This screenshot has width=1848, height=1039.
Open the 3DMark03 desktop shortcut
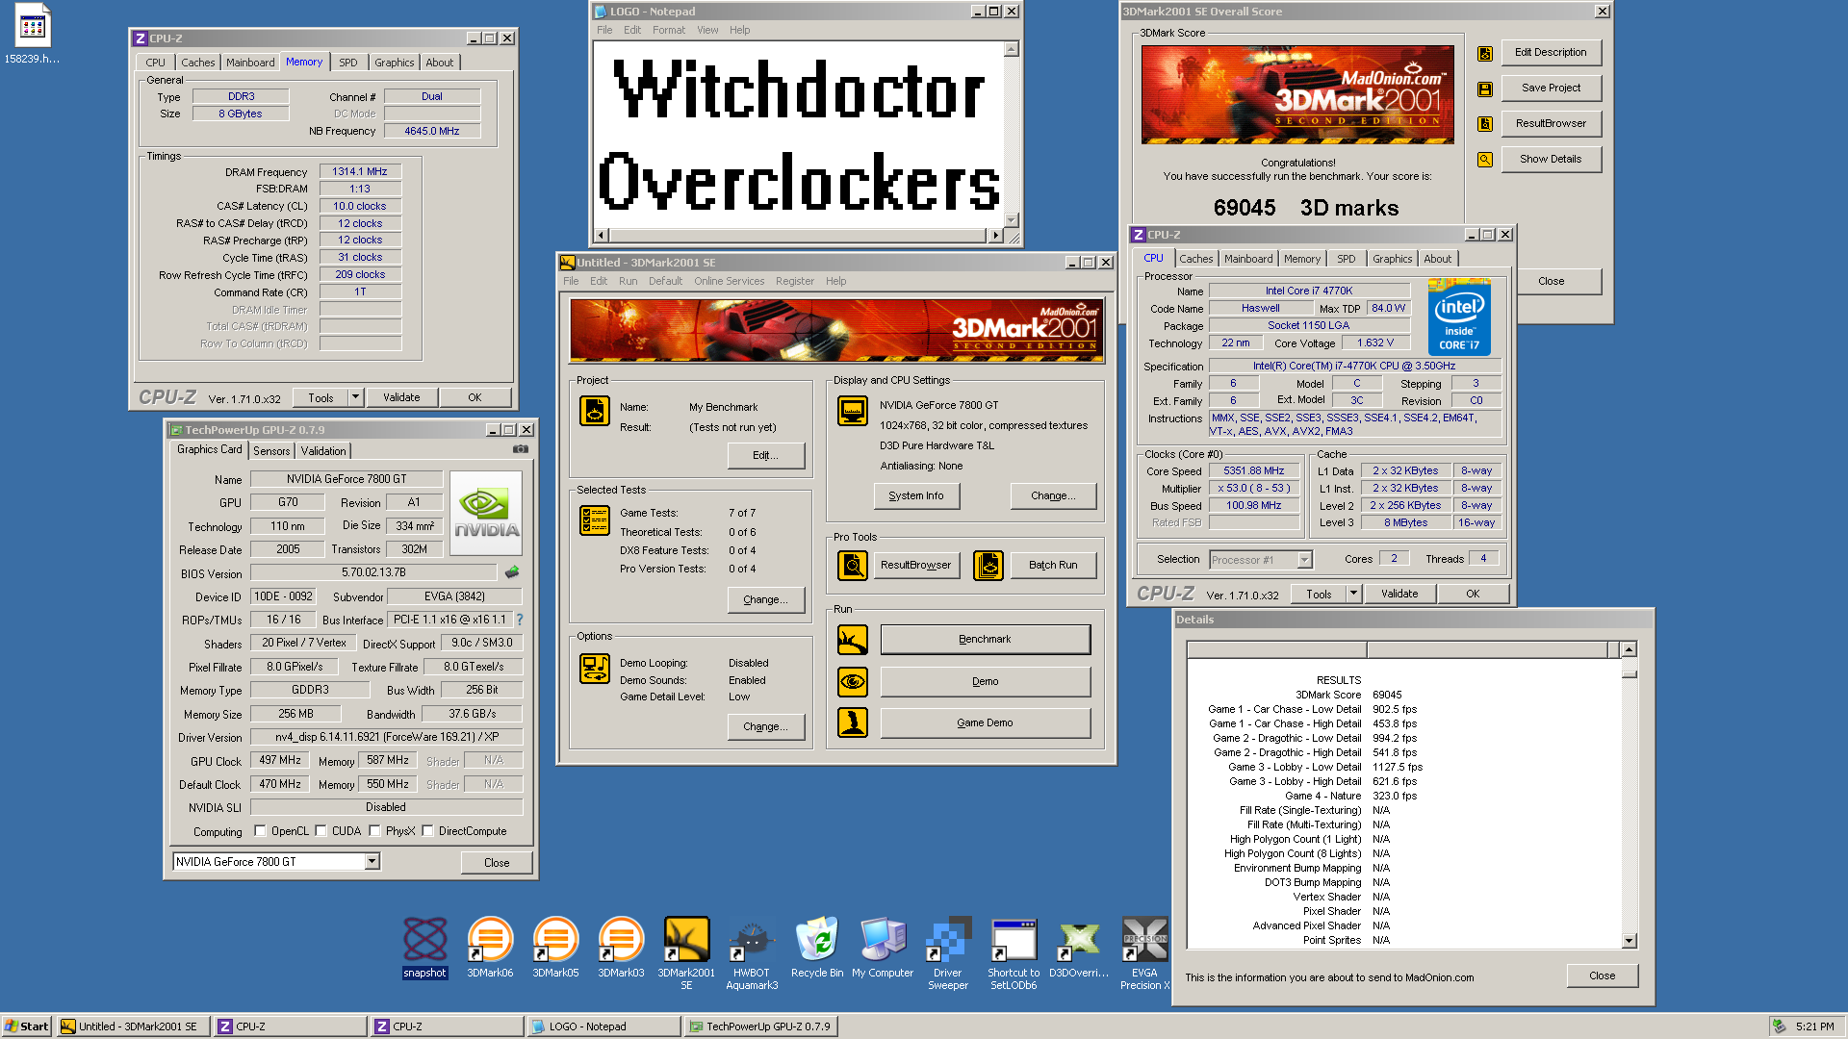621,947
